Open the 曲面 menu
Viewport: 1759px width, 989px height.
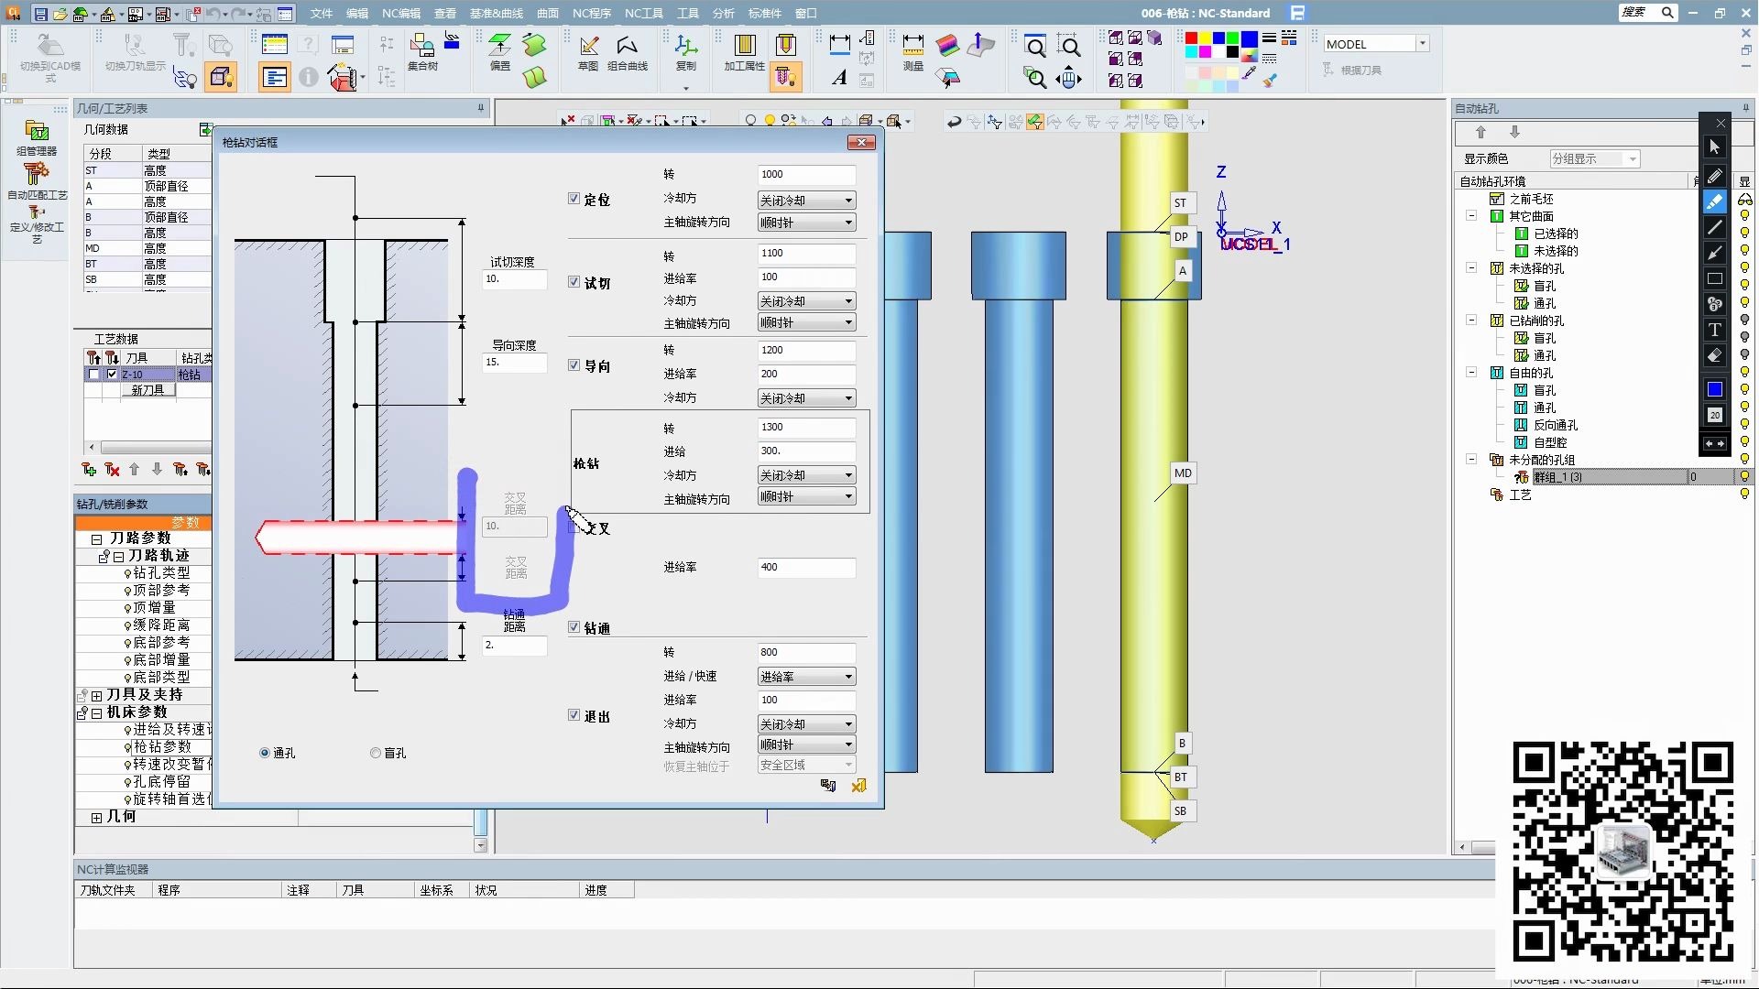point(547,13)
